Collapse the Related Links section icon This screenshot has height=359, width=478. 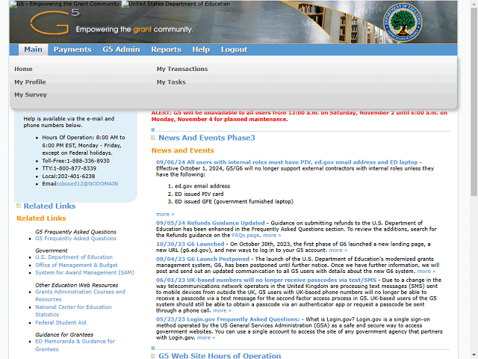[x=19, y=206]
